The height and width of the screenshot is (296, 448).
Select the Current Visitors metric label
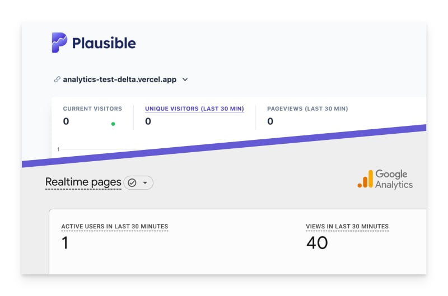click(x=92, y=109)
